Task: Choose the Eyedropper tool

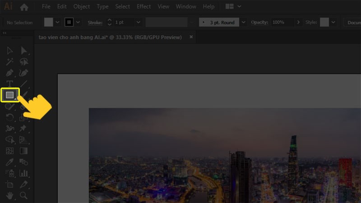Action: (x=10, y=161)
